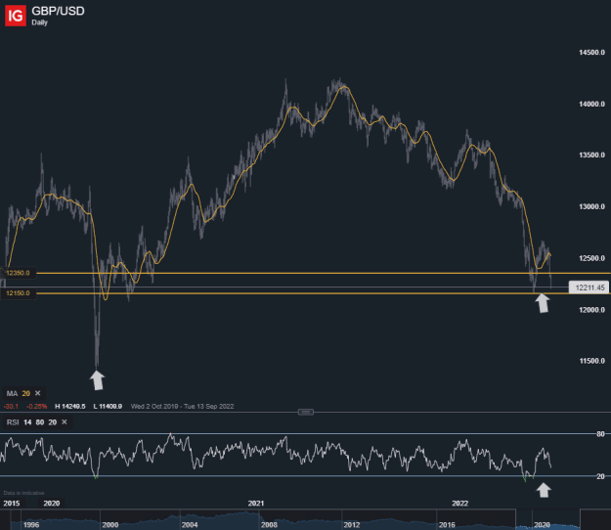Remove the RSI indicator with its X

[x=65, y=422]
